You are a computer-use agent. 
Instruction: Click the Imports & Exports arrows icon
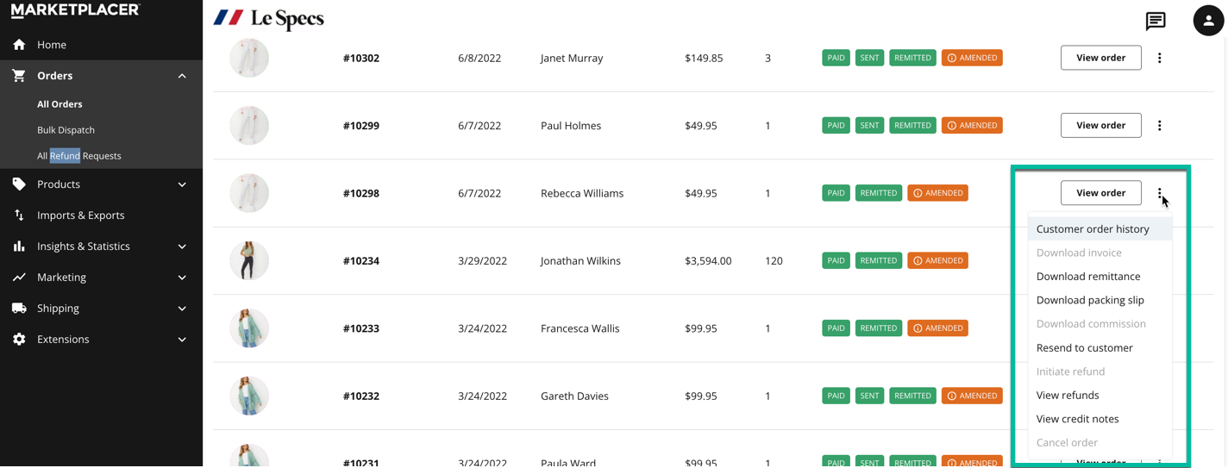click(x=19, y=215)
